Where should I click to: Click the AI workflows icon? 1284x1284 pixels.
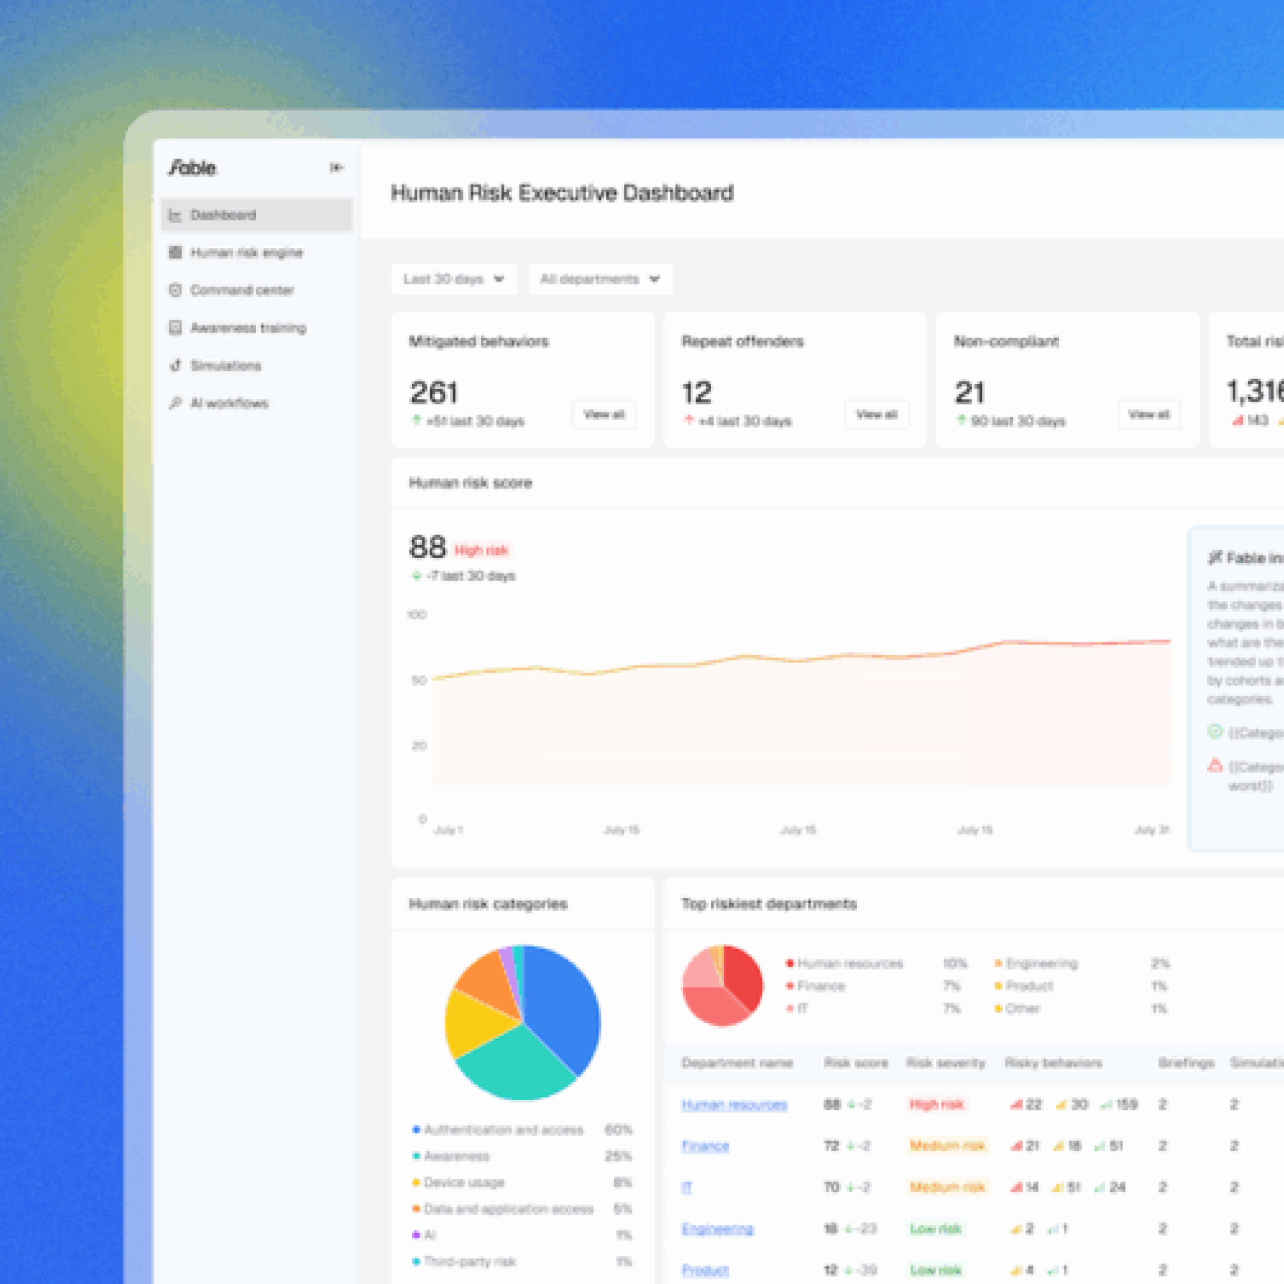tap(176, 403)
